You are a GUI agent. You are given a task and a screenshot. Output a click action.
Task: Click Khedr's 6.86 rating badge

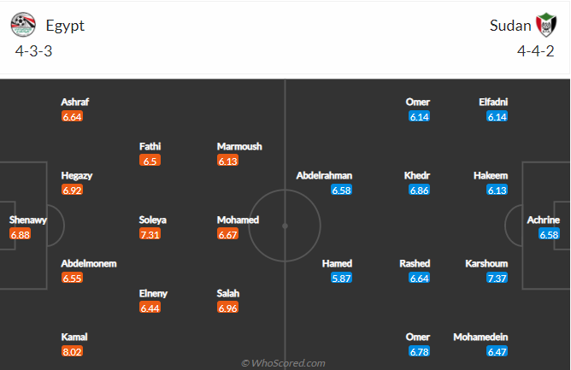419,190
